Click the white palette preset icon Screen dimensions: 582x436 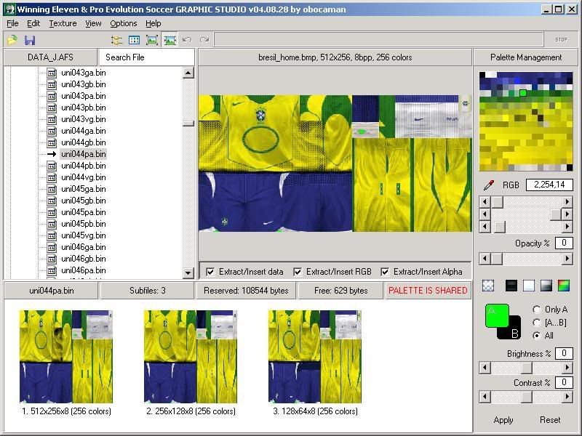(x=529, y=285)
